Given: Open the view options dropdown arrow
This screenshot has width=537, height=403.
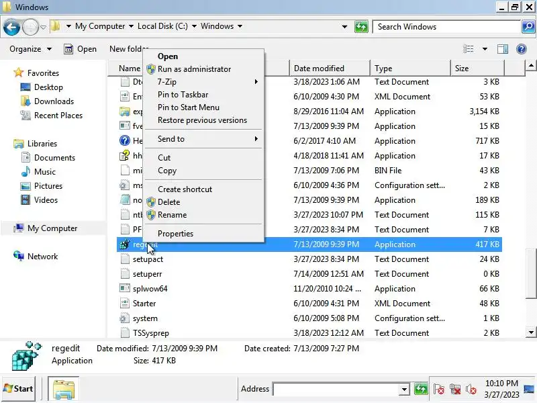Looking at the screenshot, I should [485, 49].
